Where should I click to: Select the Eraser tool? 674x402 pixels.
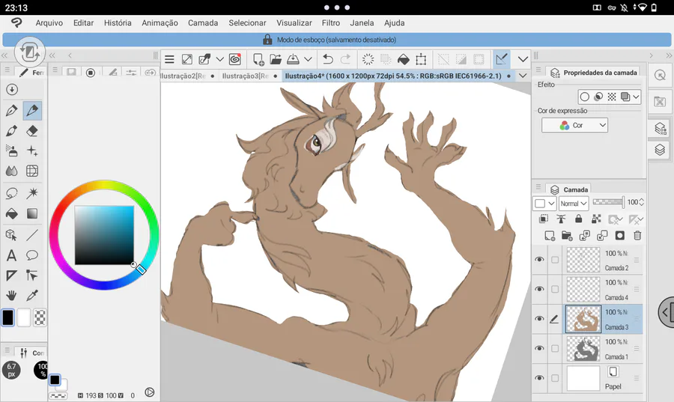(x=32, y=131)
